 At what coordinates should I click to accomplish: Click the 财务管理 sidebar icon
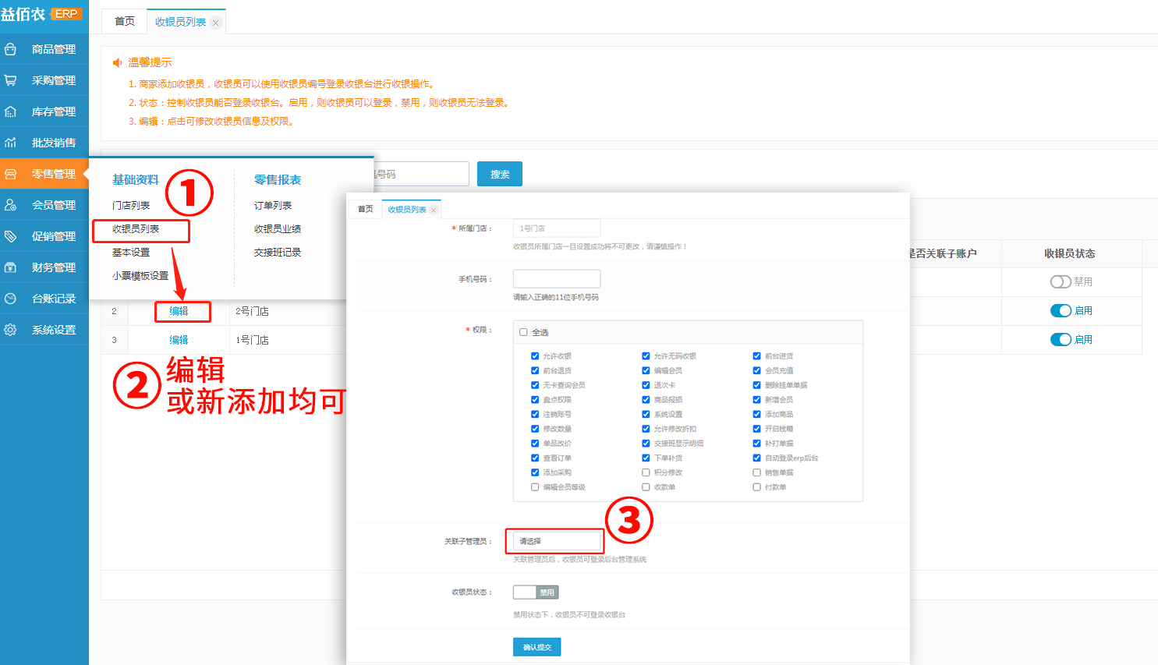coord(11,267)
